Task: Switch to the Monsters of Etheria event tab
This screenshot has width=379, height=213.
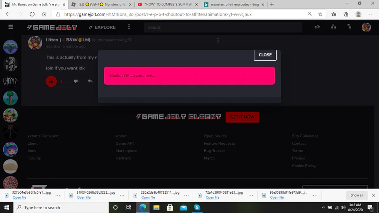Action: (x=101, y=4)
